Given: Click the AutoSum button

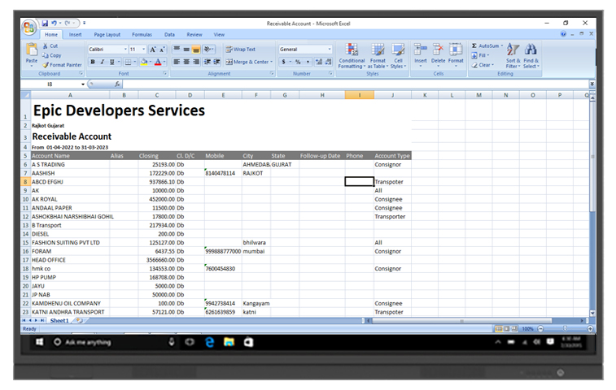Looking at the screenshot, I should 487,45.
